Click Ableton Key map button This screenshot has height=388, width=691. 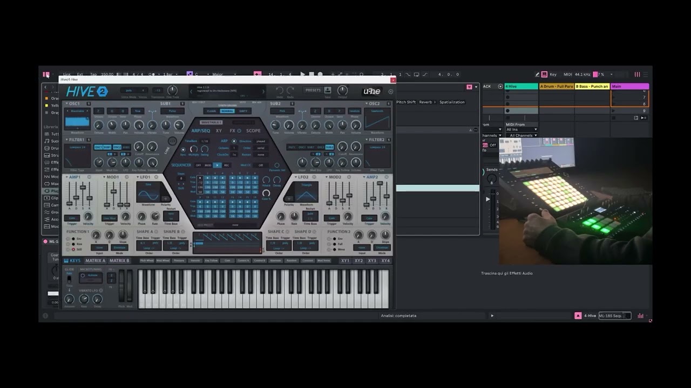[553, 74]
